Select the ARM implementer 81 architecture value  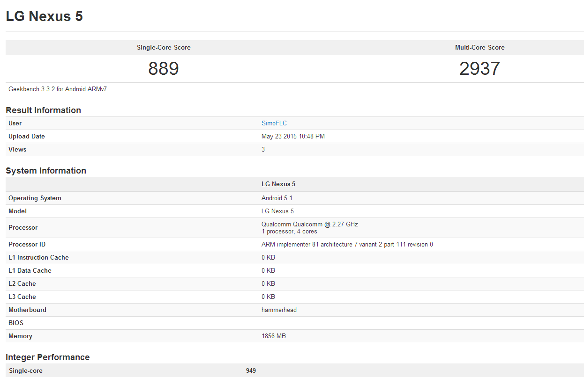pos(347,245)
